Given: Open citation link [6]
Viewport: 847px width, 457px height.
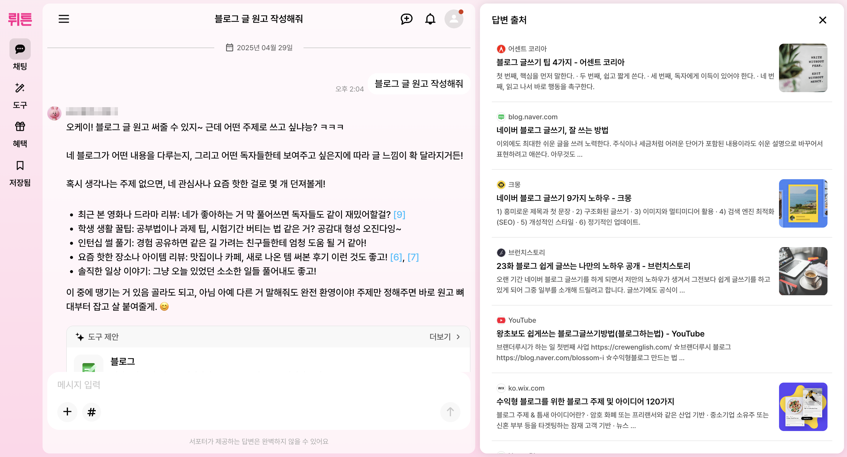Looking at the screenshot, I should coord(396,257).
